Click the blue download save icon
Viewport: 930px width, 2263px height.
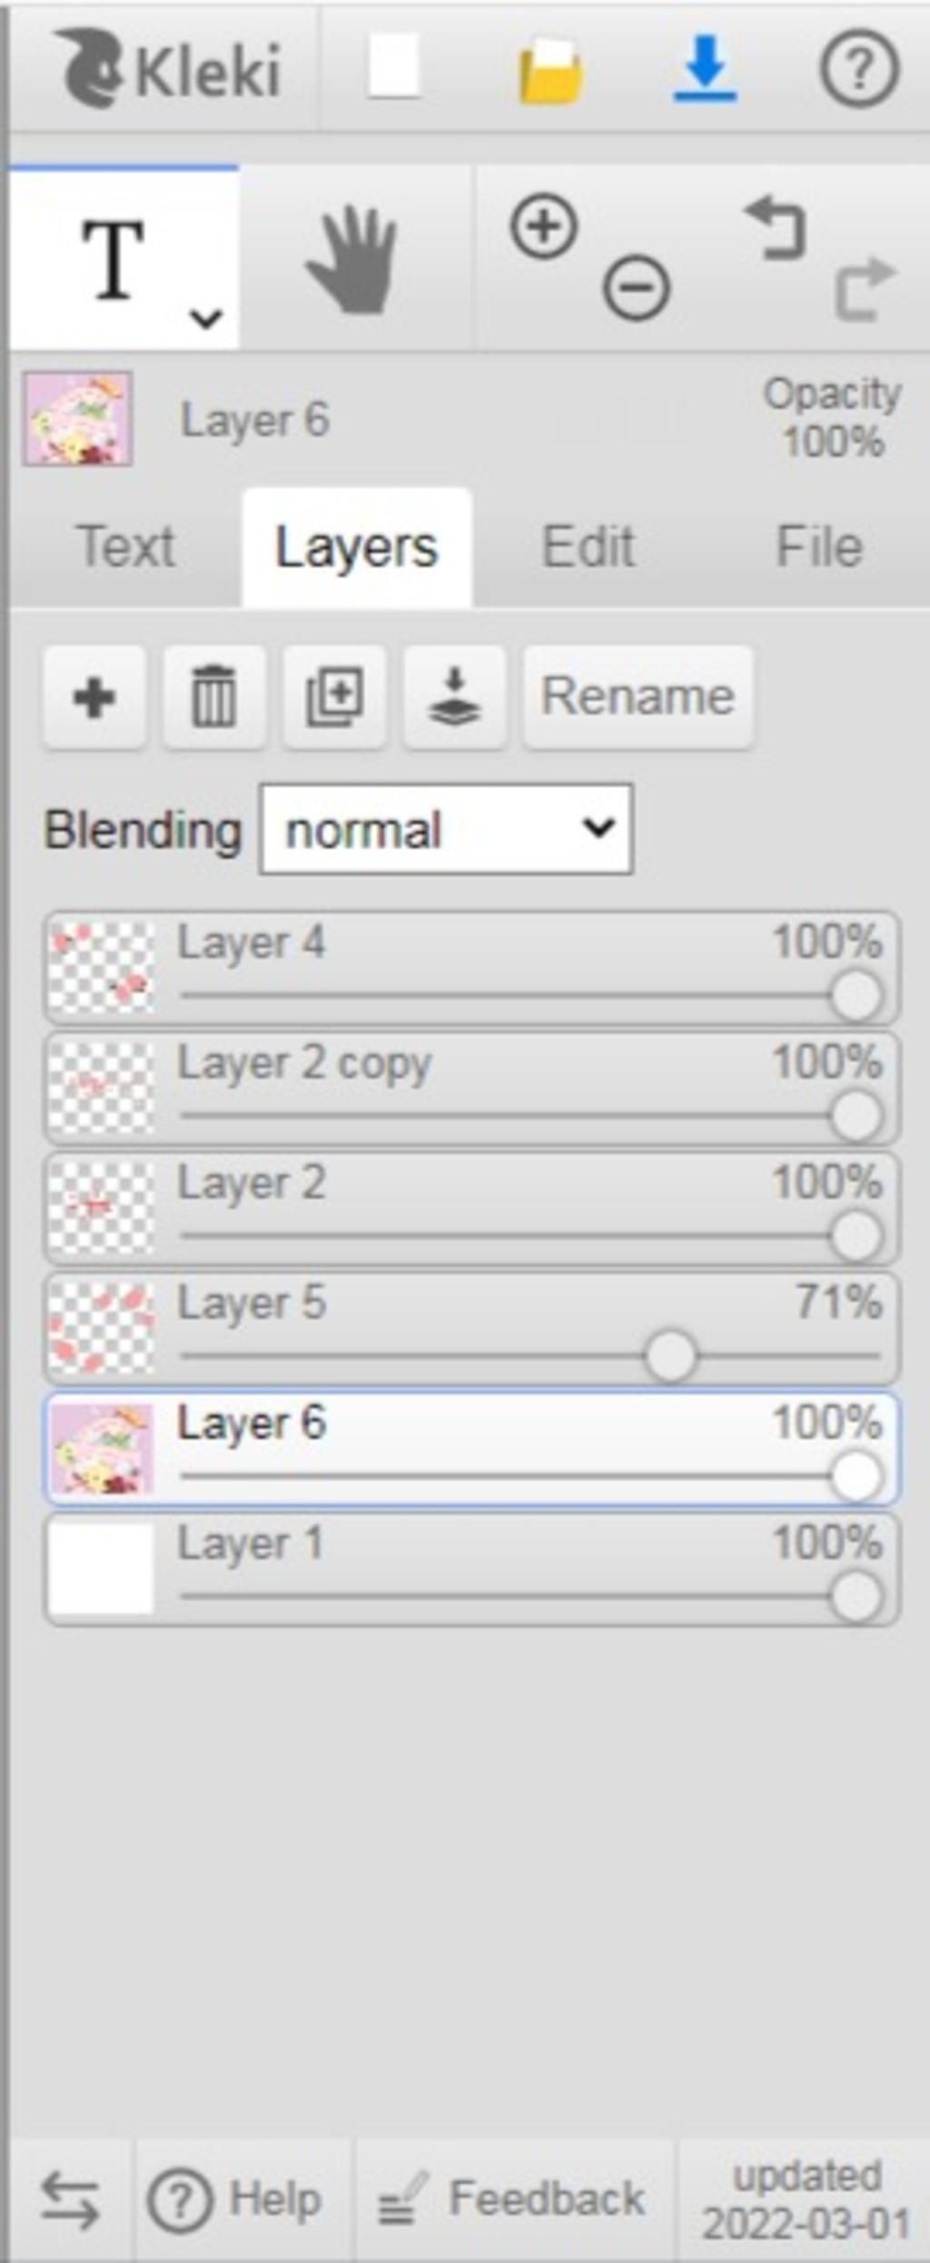[705, 68]
